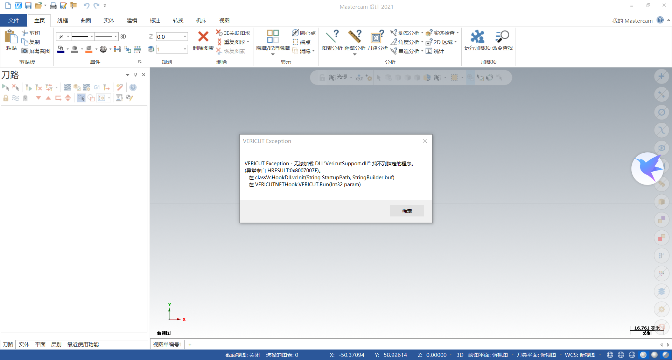Screen dimensions: 672x360
Task: Click the help question mark near 我的 Mastercam
Action: point(660,20)
